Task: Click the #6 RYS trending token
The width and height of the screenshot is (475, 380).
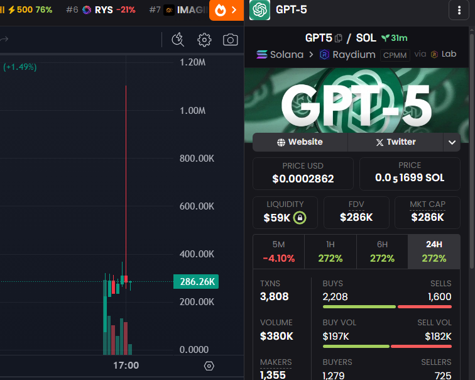Action: (101, 10)
